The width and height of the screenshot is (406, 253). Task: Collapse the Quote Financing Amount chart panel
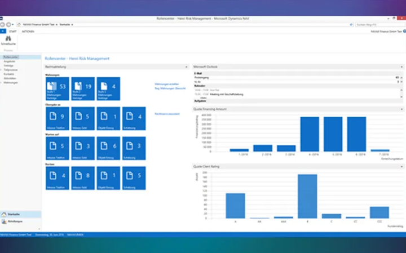point(401,109)
